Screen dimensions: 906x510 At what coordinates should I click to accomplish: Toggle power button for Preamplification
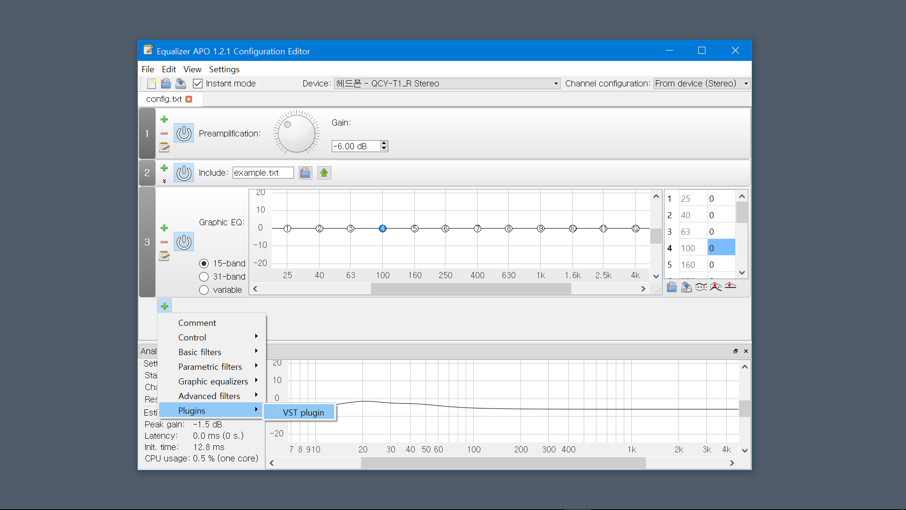pyautogui.click(x=184, y=133)
